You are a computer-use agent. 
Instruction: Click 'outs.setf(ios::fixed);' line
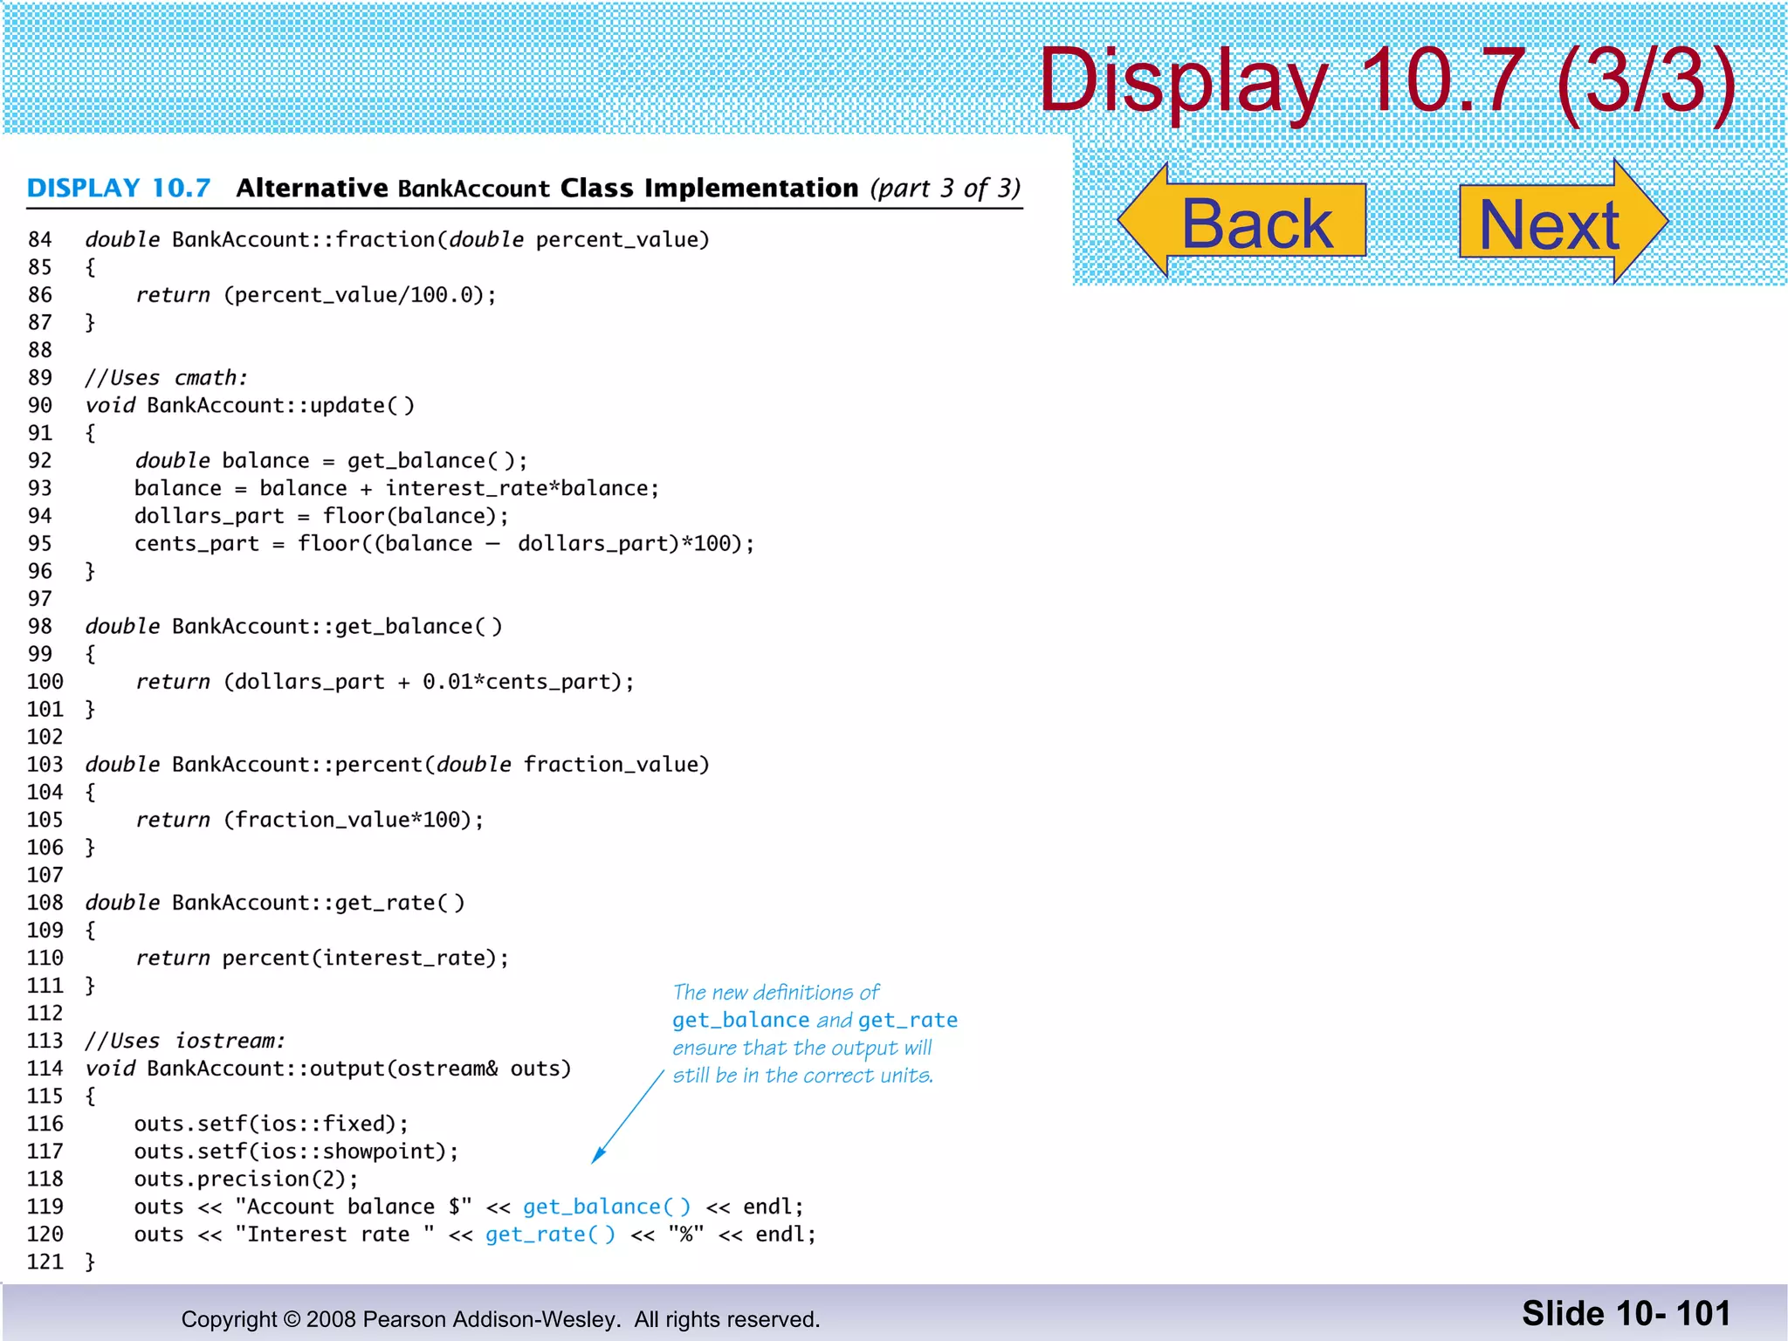(272, 1124)
